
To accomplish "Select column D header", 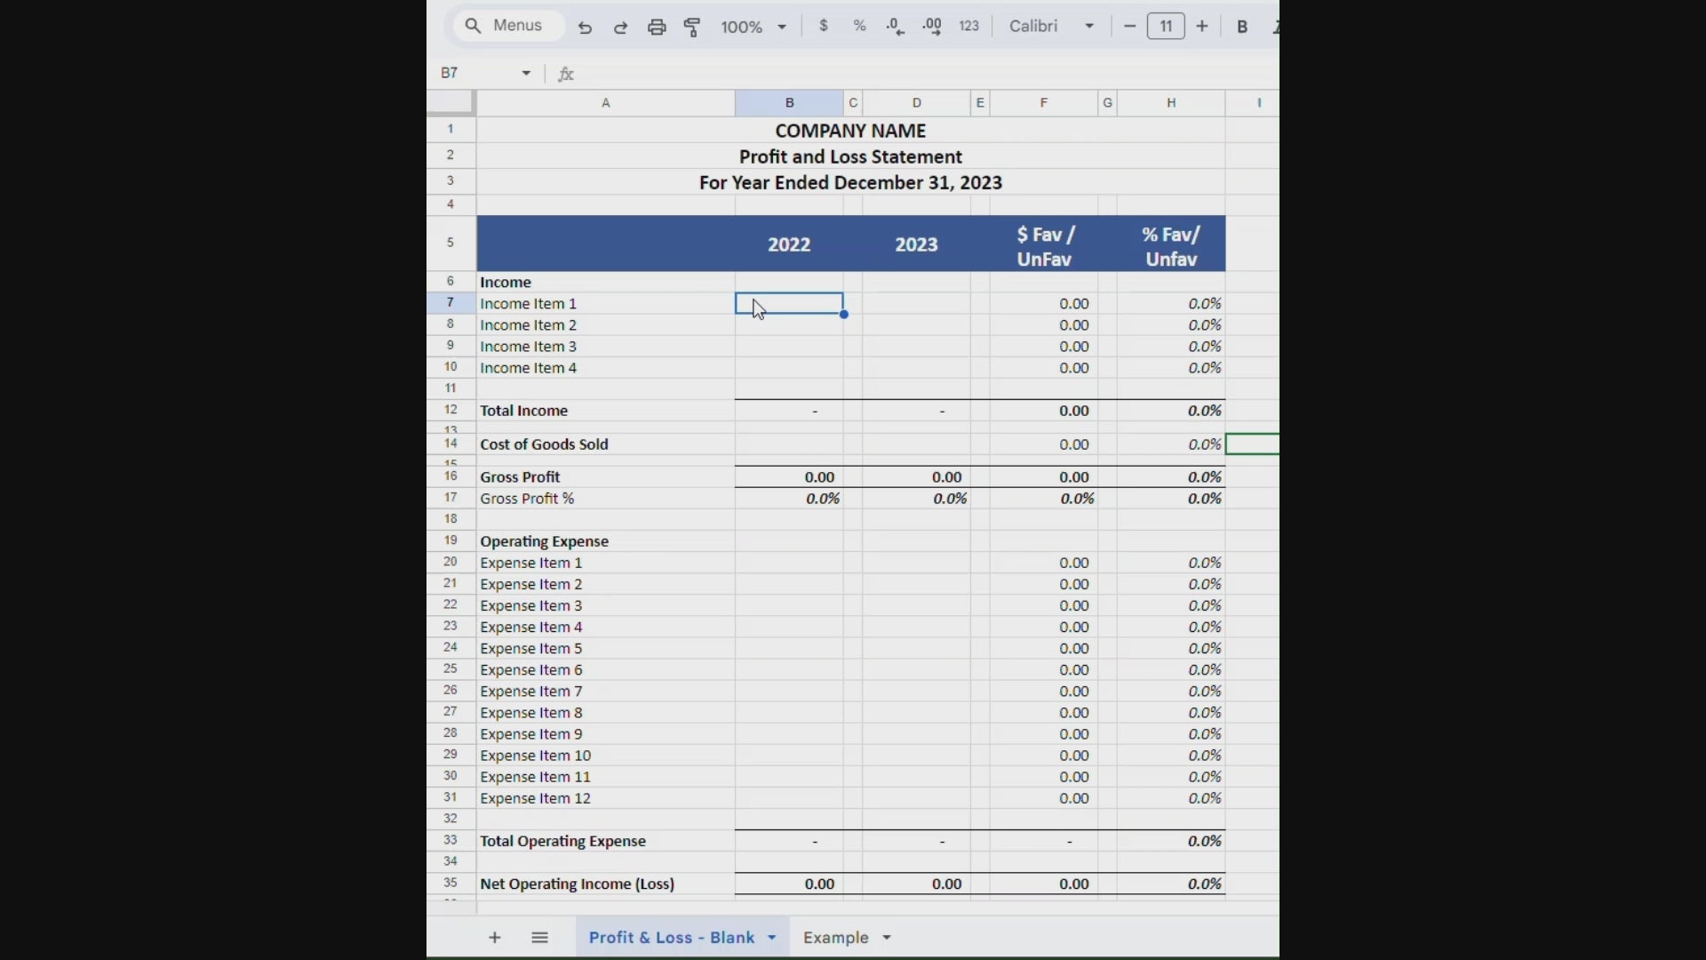I will point(917,103).
